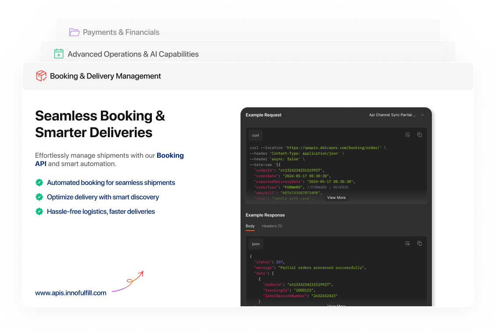Click the Advanced Operations calendar icon

click(59, 54)
